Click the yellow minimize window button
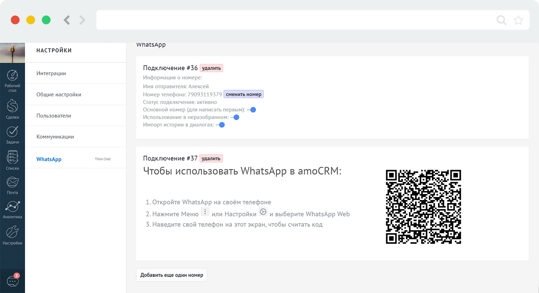The width and height of the screenshot is (539, 293). click(31, 20)
